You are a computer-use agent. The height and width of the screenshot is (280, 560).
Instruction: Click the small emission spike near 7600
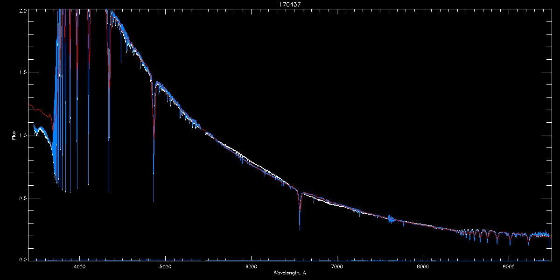pyautogui.click(x=390, y=217)
